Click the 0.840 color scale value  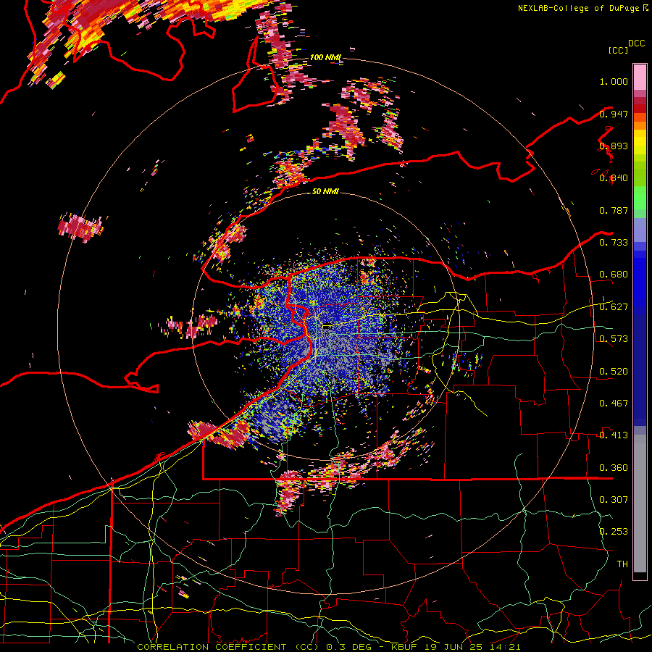tap(614, 178)
